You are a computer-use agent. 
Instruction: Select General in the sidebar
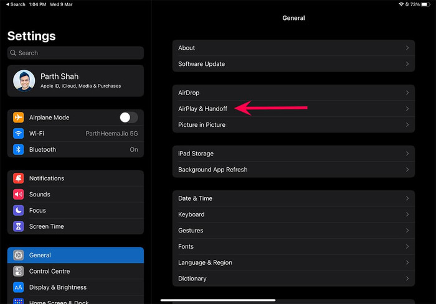tap(75, 255)
